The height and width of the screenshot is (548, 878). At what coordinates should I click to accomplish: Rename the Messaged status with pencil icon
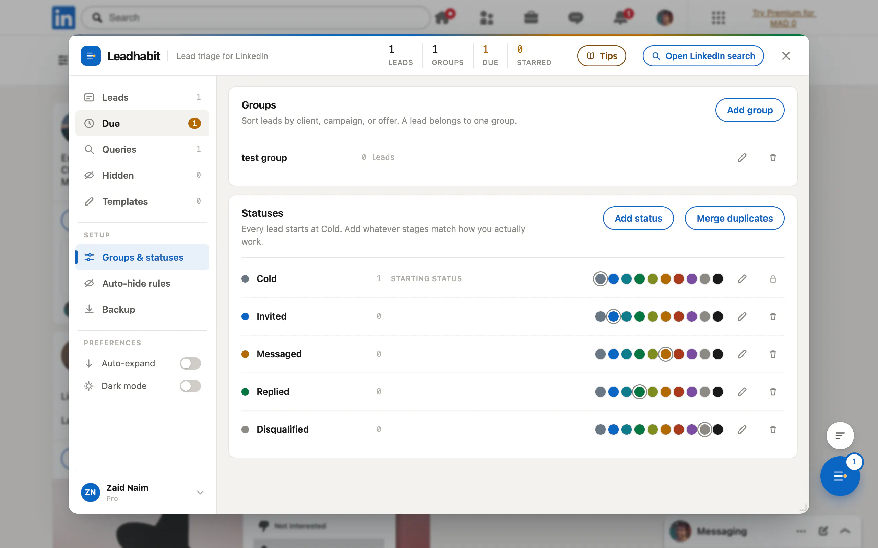coord(742,354)
